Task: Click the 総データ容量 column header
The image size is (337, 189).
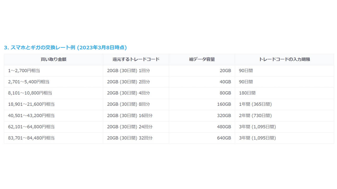Action: [x=202, y=59]
